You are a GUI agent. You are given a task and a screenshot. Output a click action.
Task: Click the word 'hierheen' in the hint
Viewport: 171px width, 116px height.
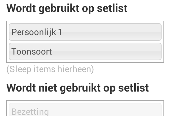coord(74,69)
